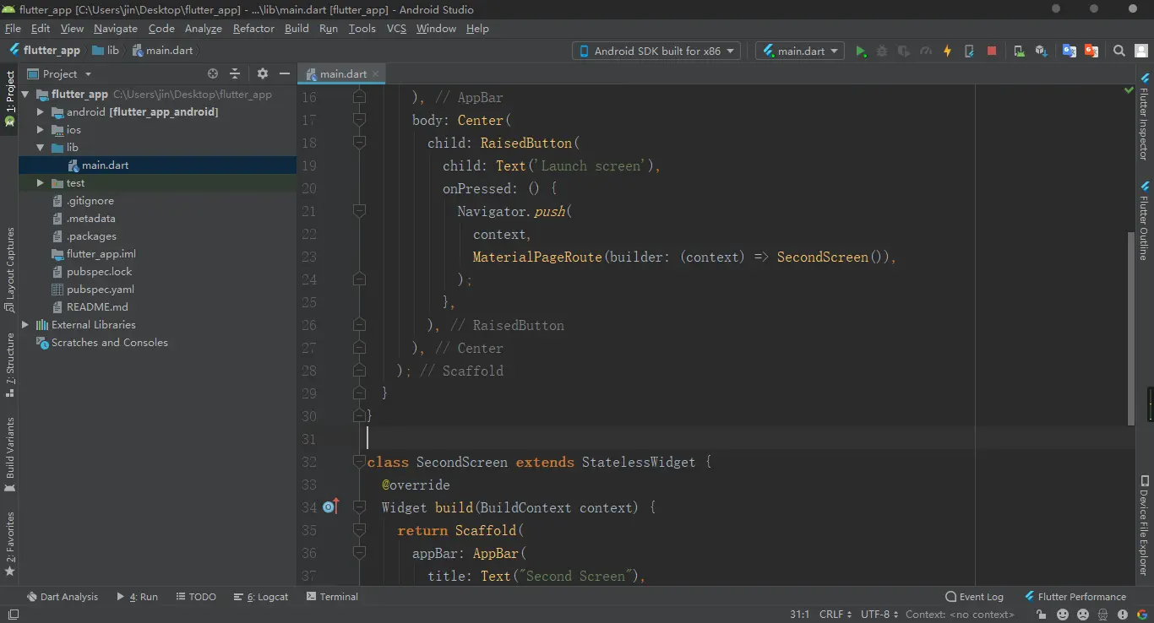Viewport: 1154px width, 623px height.
Task: Click the Flutter Hot Reload lightning icon
Action: pos(947,51)
